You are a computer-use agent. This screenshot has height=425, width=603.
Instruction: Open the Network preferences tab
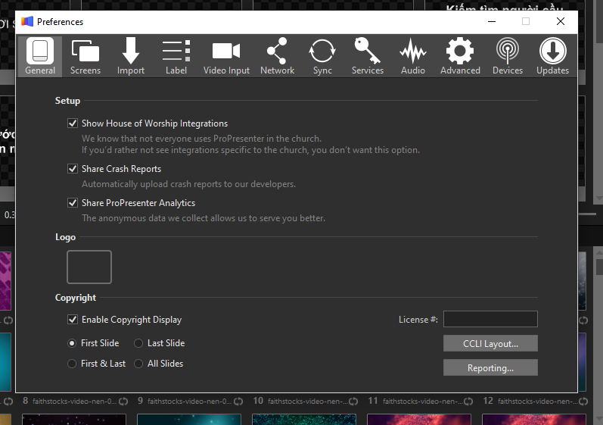(277, 56)
